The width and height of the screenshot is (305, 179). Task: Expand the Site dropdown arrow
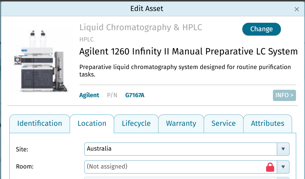click(283, 149)
